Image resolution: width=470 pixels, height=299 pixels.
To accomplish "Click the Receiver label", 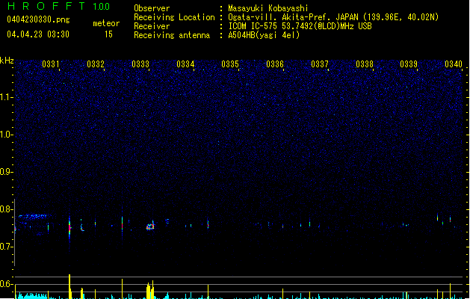I will (152, 26).
